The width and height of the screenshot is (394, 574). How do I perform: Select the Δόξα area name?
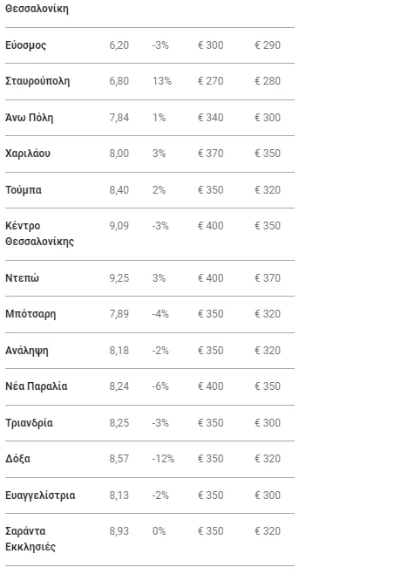(17, 459)
